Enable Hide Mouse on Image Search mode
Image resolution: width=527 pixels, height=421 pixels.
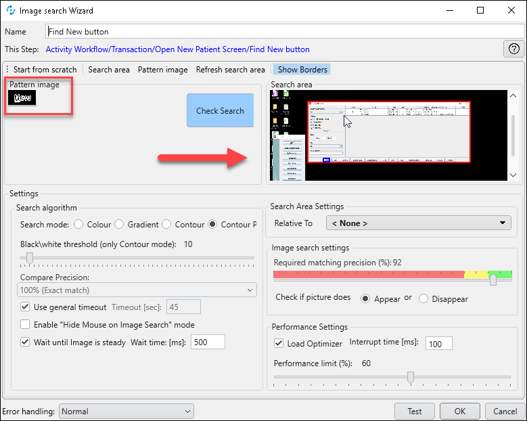25,325
